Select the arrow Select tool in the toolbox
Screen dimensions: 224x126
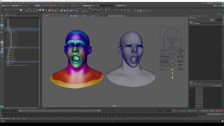[2, 16]
